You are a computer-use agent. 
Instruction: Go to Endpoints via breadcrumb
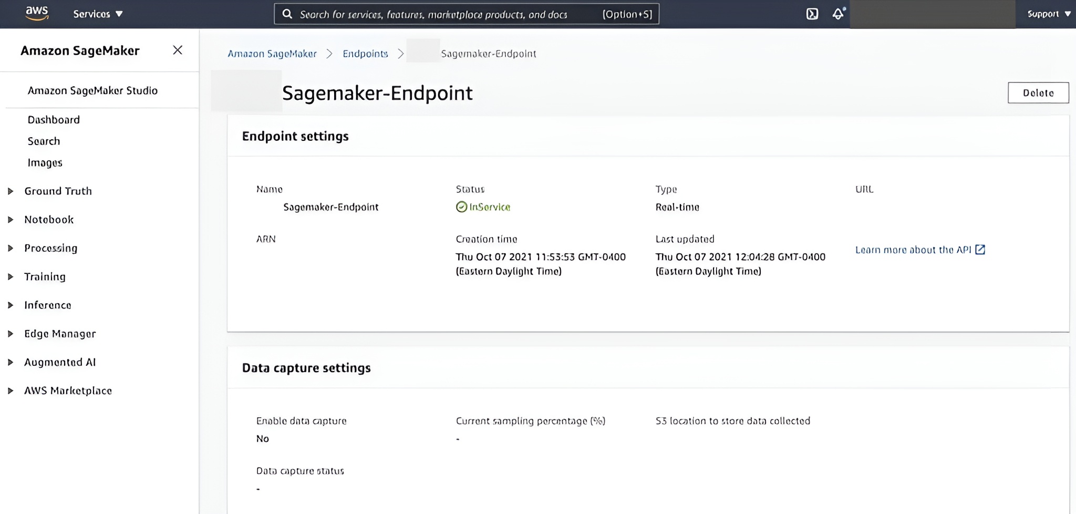(x=365, y=53)
